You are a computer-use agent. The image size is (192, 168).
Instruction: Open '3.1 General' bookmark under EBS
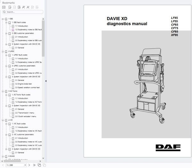20,48
